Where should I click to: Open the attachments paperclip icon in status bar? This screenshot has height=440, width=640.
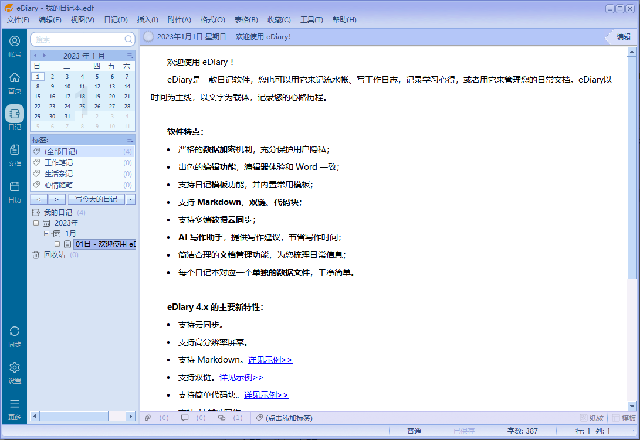[x=147, y=418]
